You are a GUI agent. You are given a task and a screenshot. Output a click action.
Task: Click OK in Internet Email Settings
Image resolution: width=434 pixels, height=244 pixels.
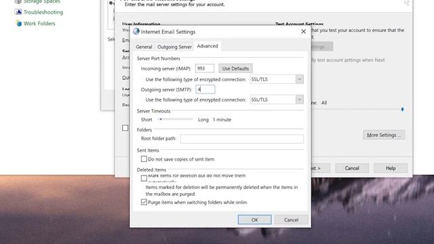pos(254,220)
